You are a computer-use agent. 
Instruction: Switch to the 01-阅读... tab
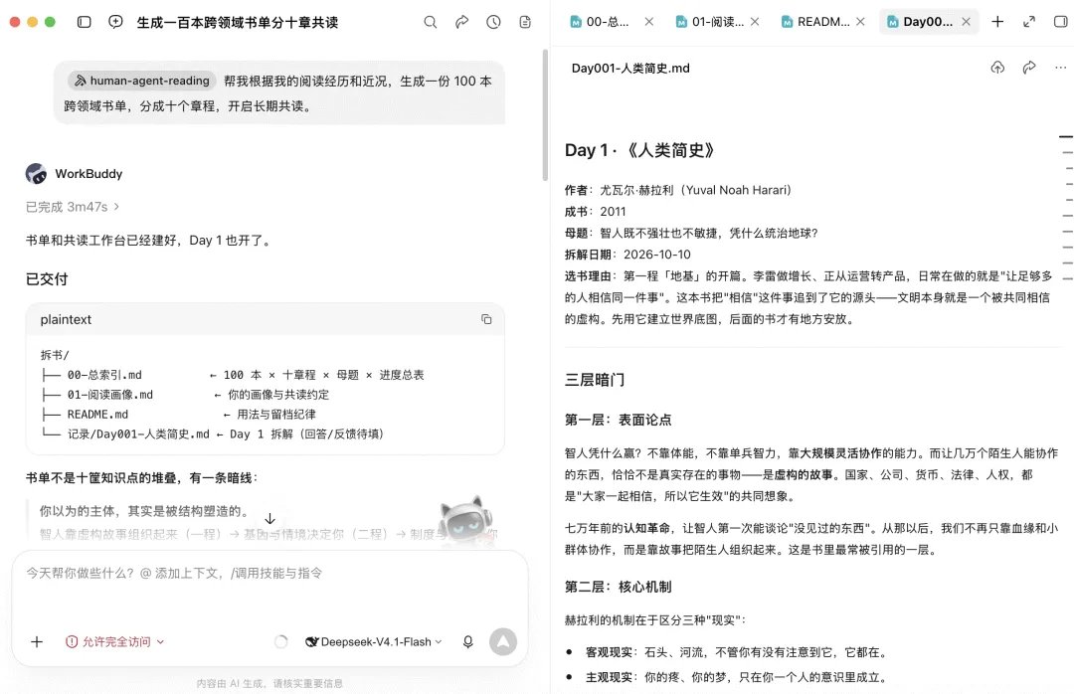click(x=710, y=22)
